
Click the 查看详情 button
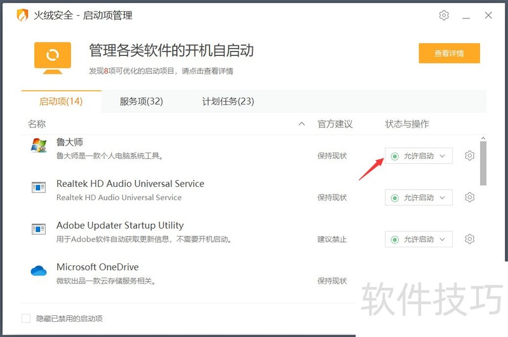[449, 53]
